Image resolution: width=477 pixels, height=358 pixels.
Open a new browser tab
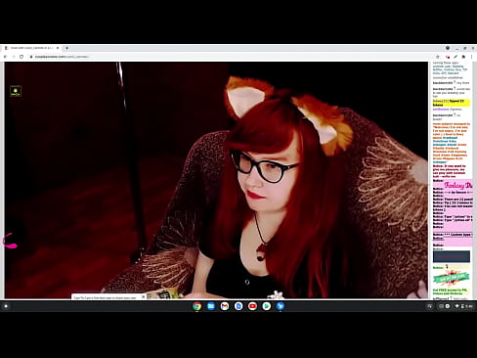click(x=66, y=48)
